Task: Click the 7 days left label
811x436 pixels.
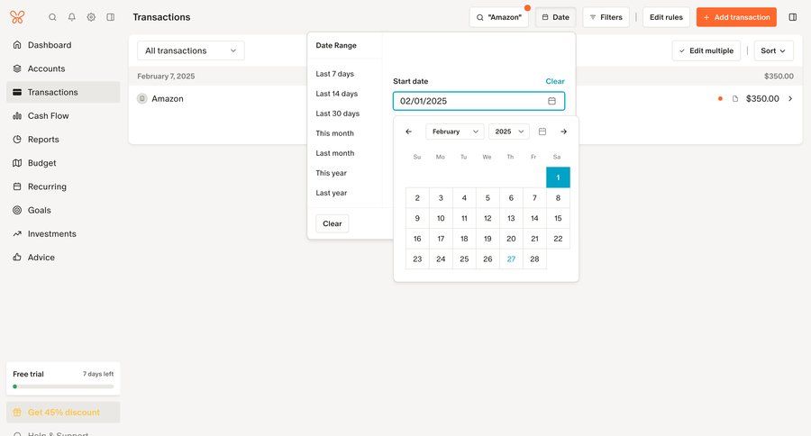Action: point(98,374)
